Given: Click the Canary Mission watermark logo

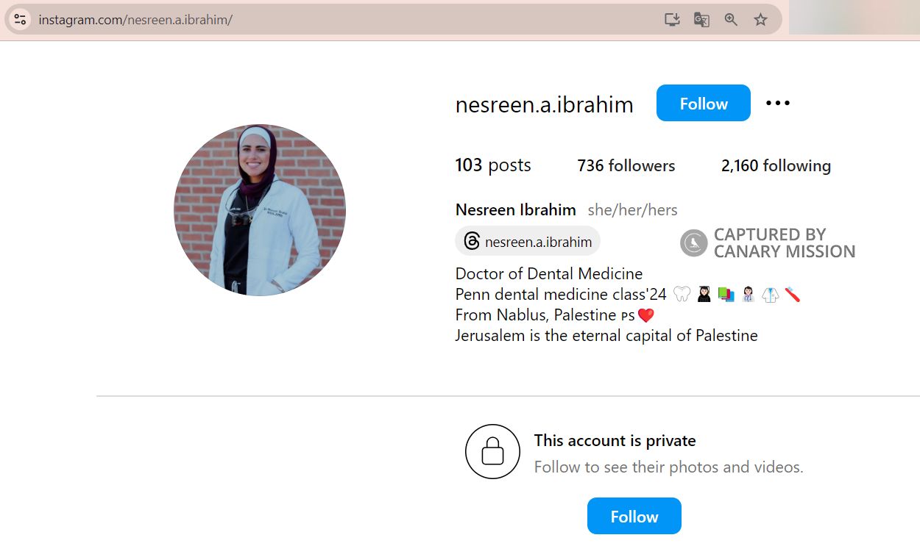Looking at the screenshot, I should coord(693,243).
